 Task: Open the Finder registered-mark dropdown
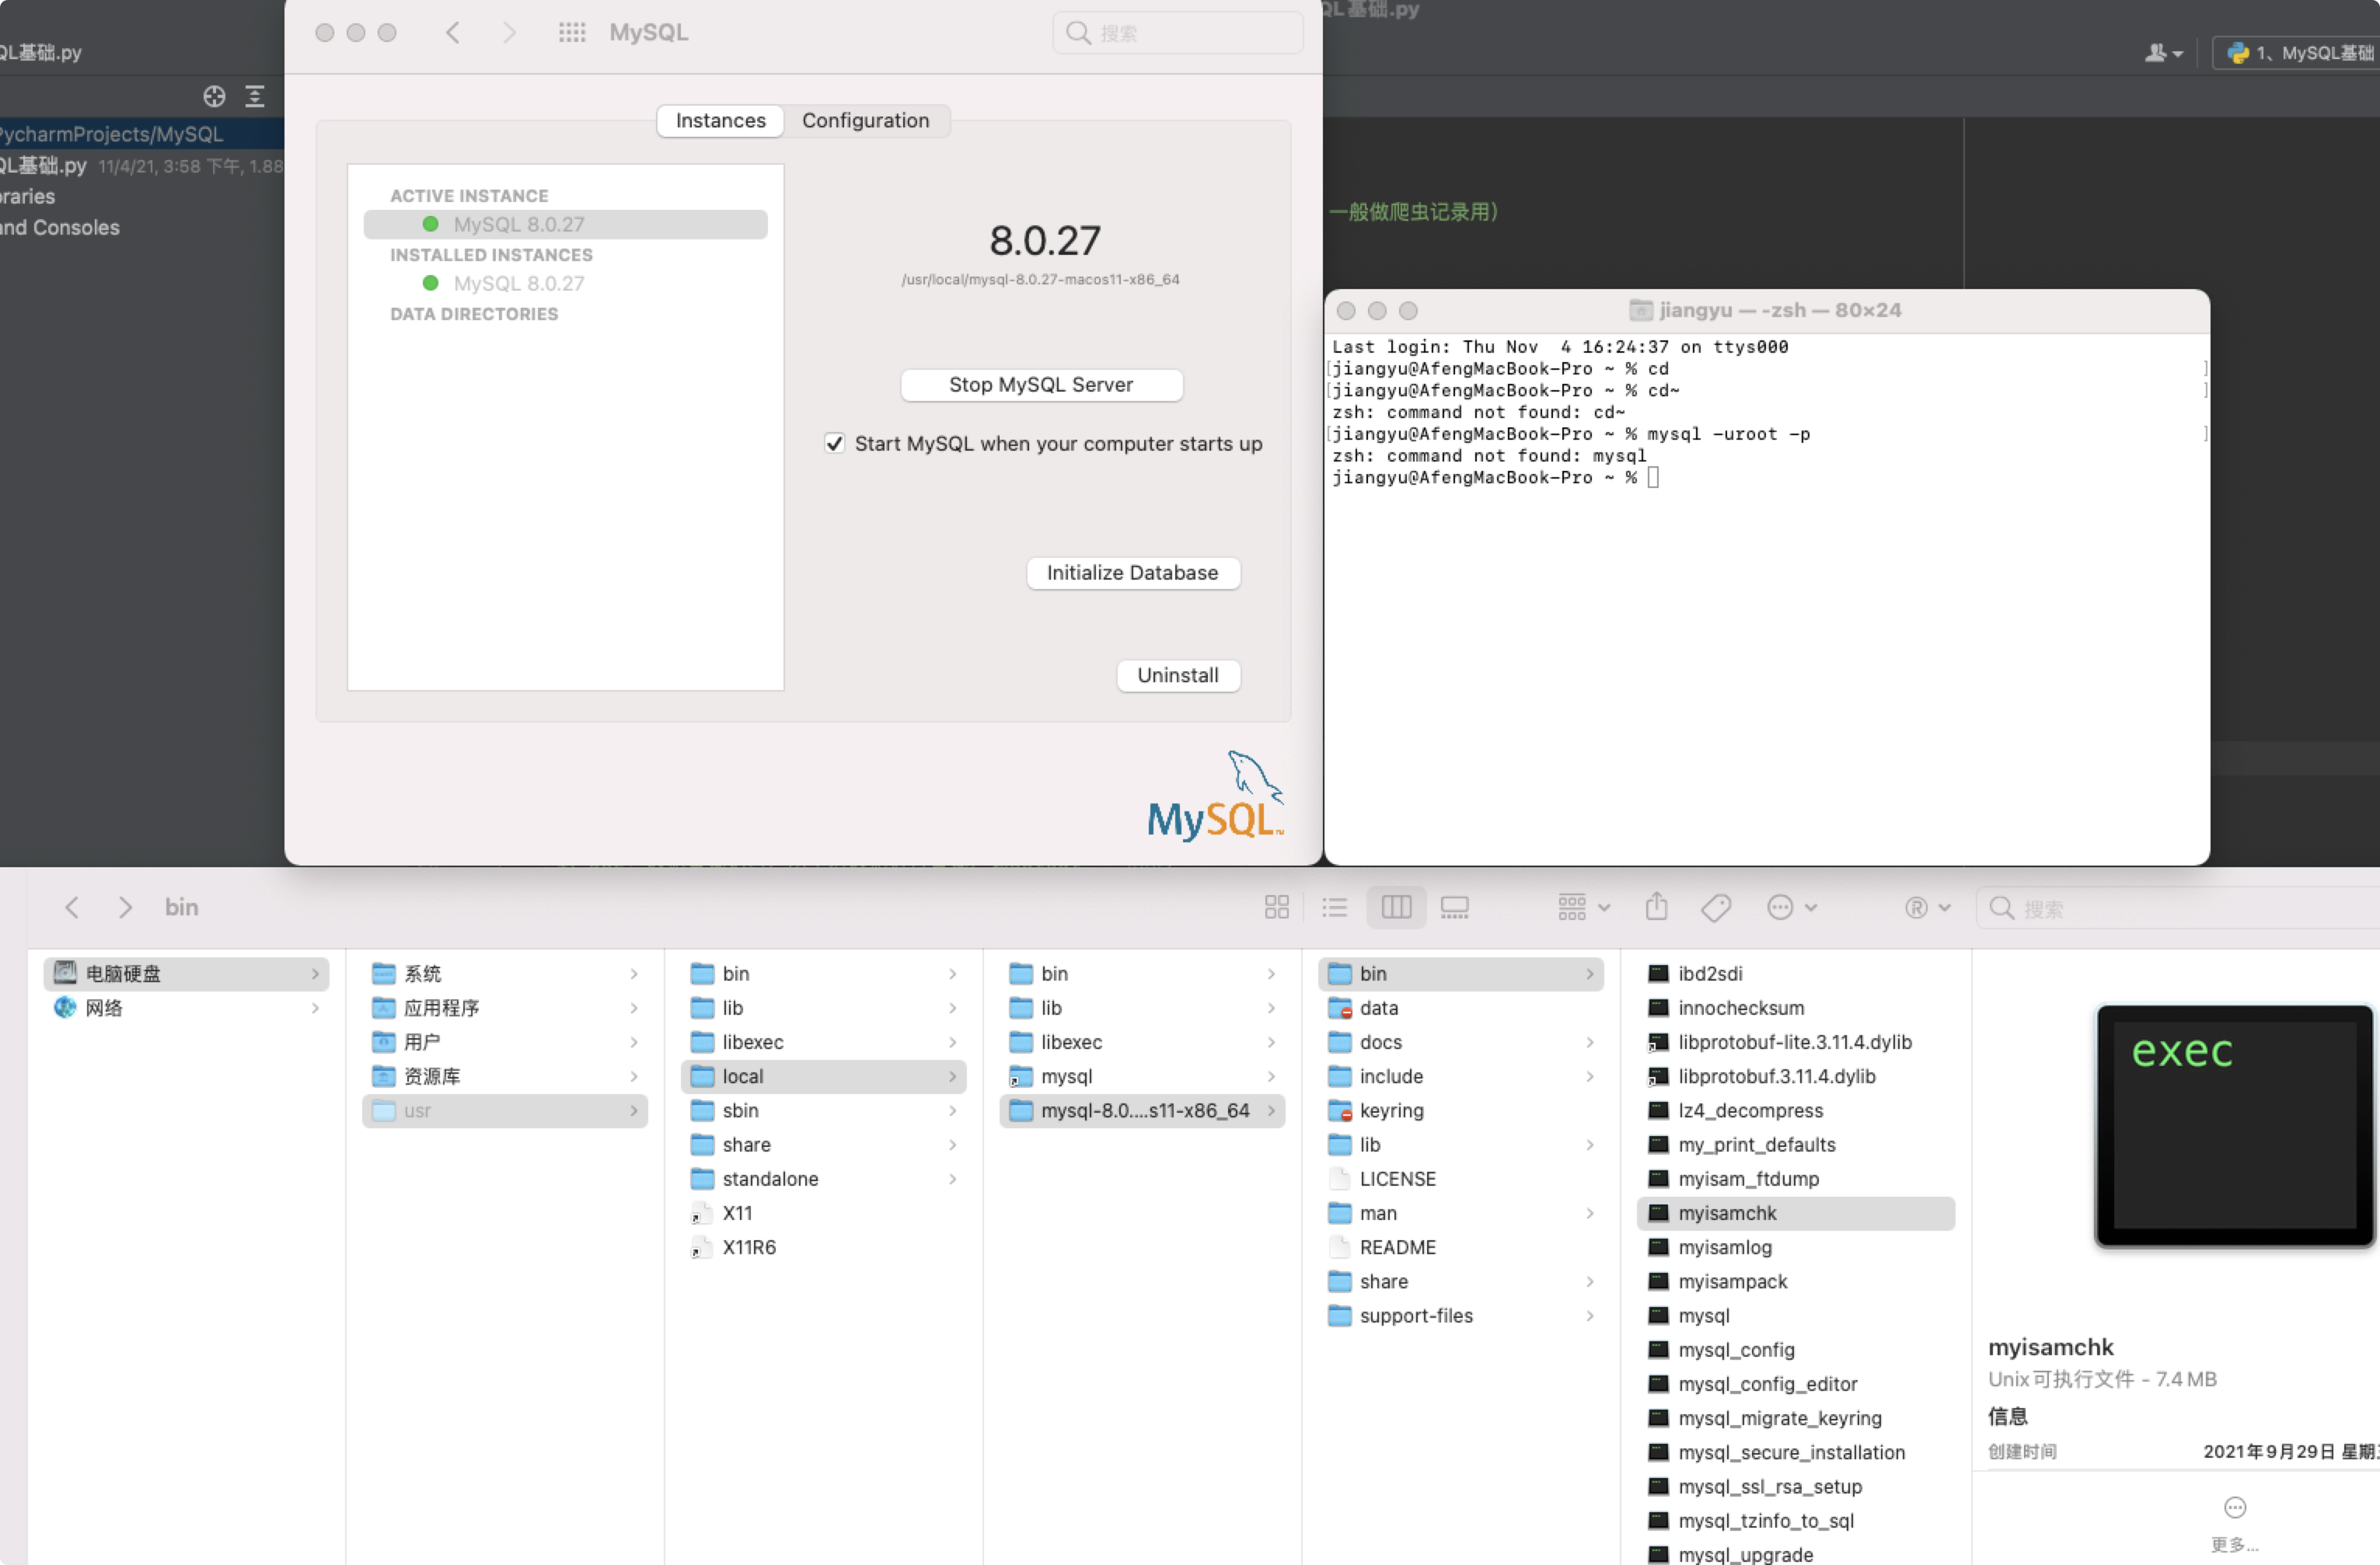point(1927,907)
